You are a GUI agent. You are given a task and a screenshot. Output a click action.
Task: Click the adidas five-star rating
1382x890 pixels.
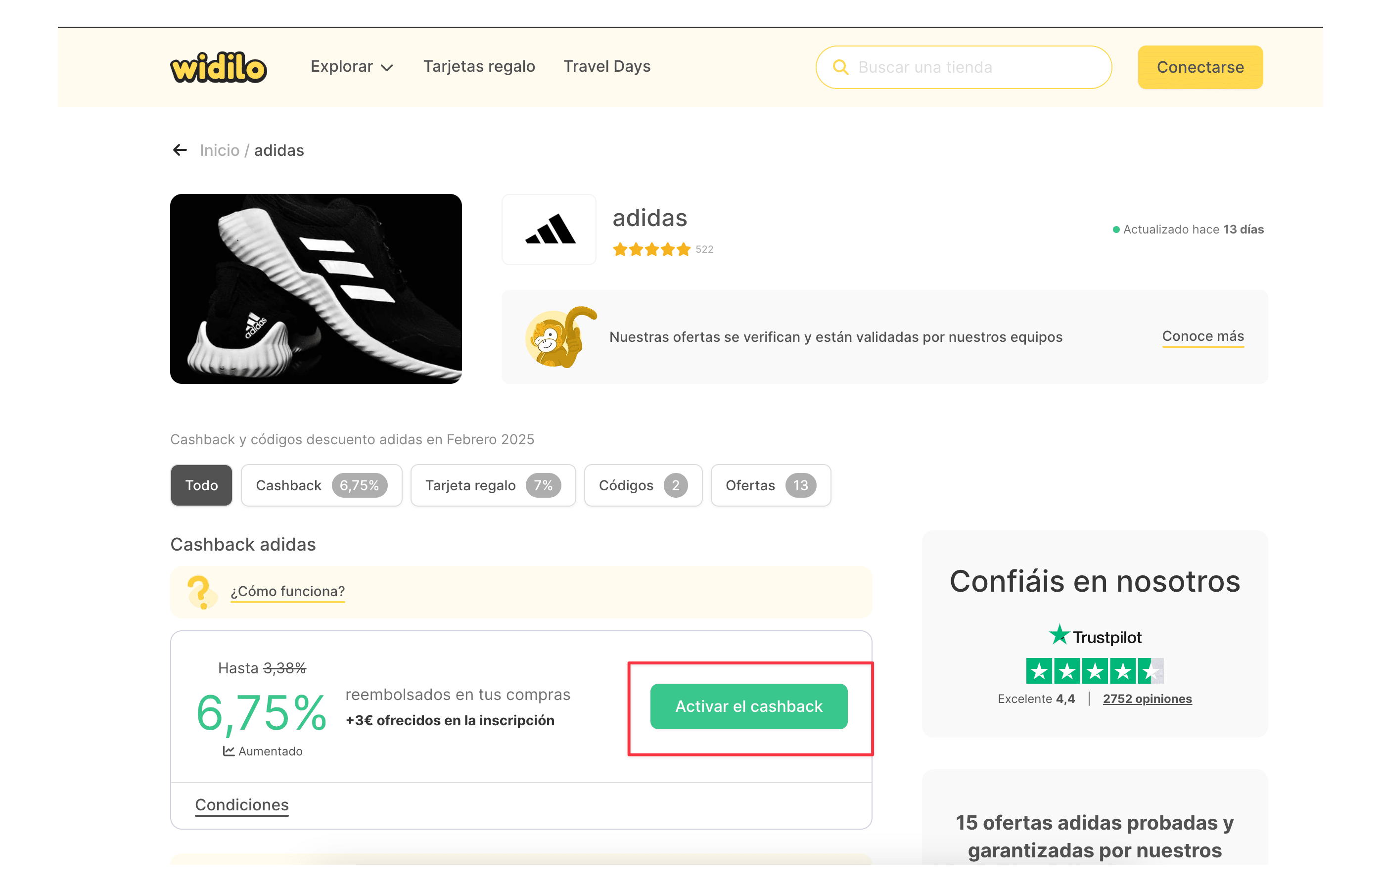pos(651,250)
